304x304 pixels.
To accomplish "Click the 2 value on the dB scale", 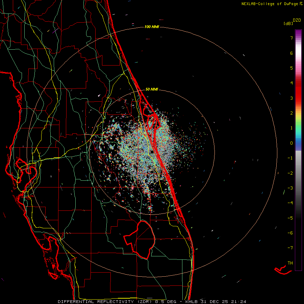I will [292, 113].
